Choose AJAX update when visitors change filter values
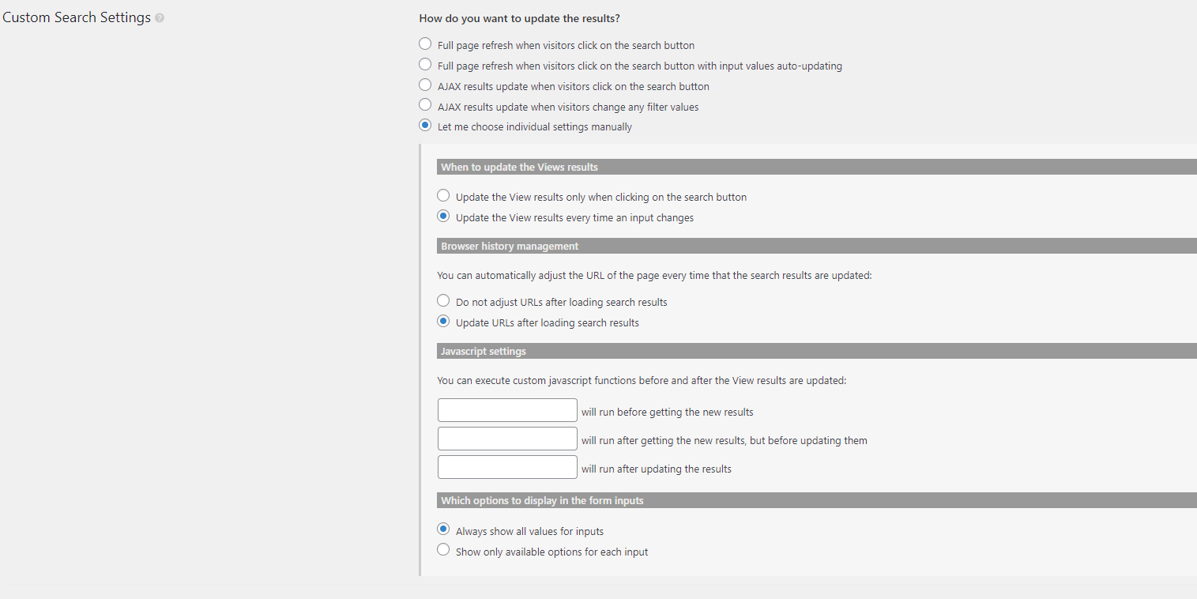This screenshot has width=1197, height=599. pos(425,105)
